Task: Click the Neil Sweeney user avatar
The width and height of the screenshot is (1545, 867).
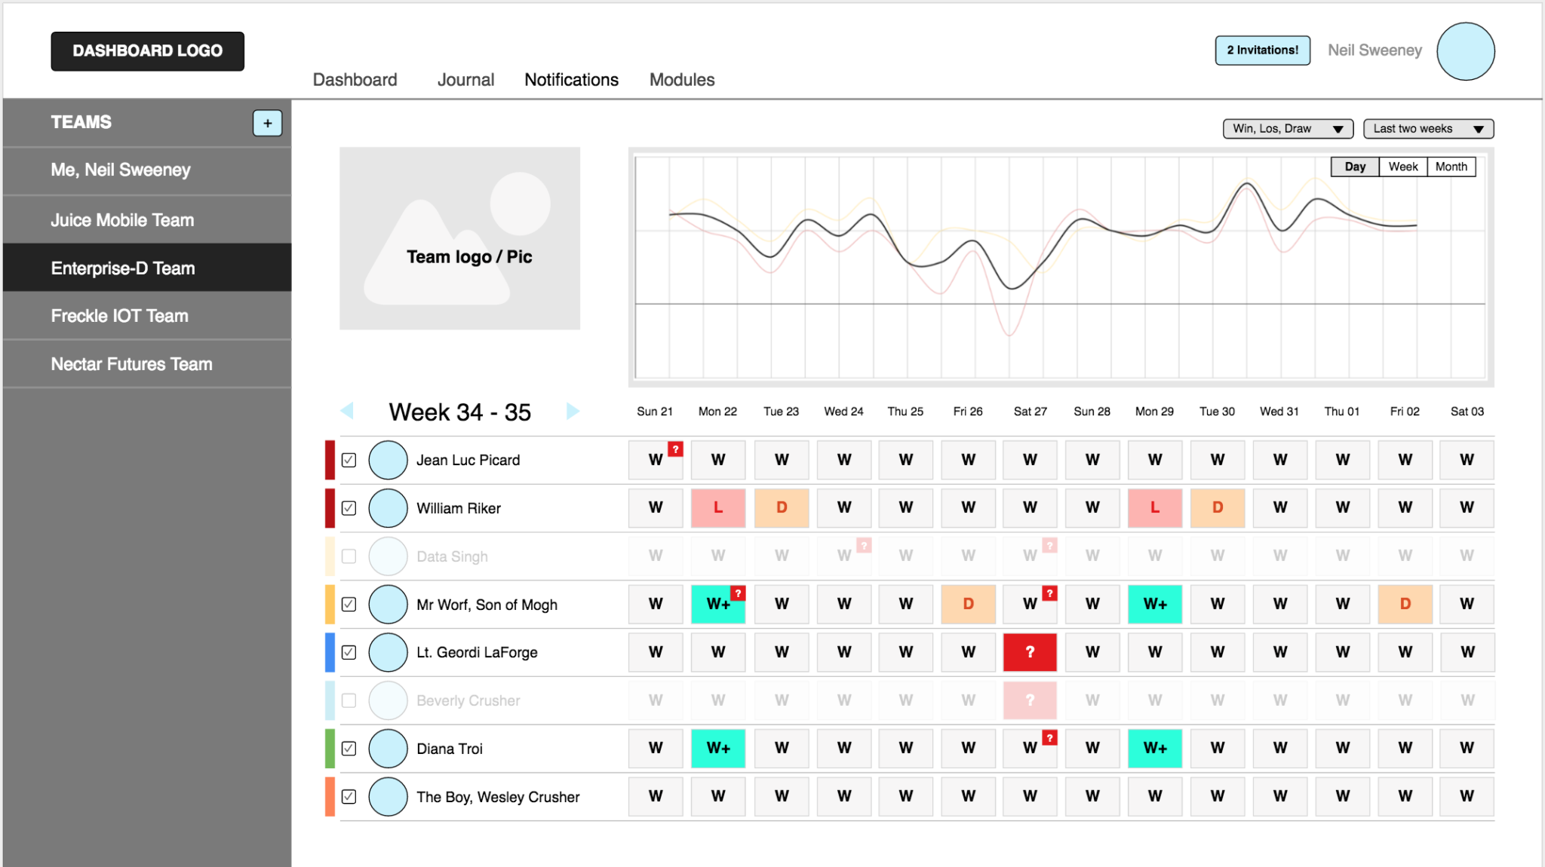Action: coord(1467,50)
